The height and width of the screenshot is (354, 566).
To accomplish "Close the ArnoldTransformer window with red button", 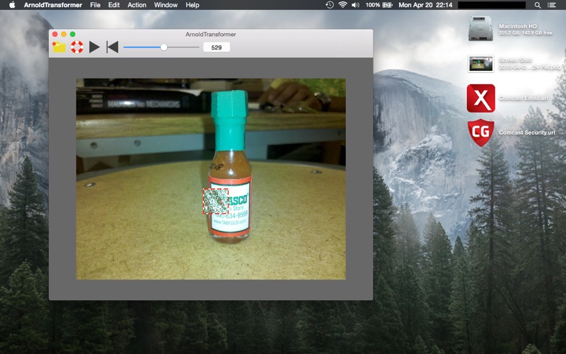I will 55,34.
